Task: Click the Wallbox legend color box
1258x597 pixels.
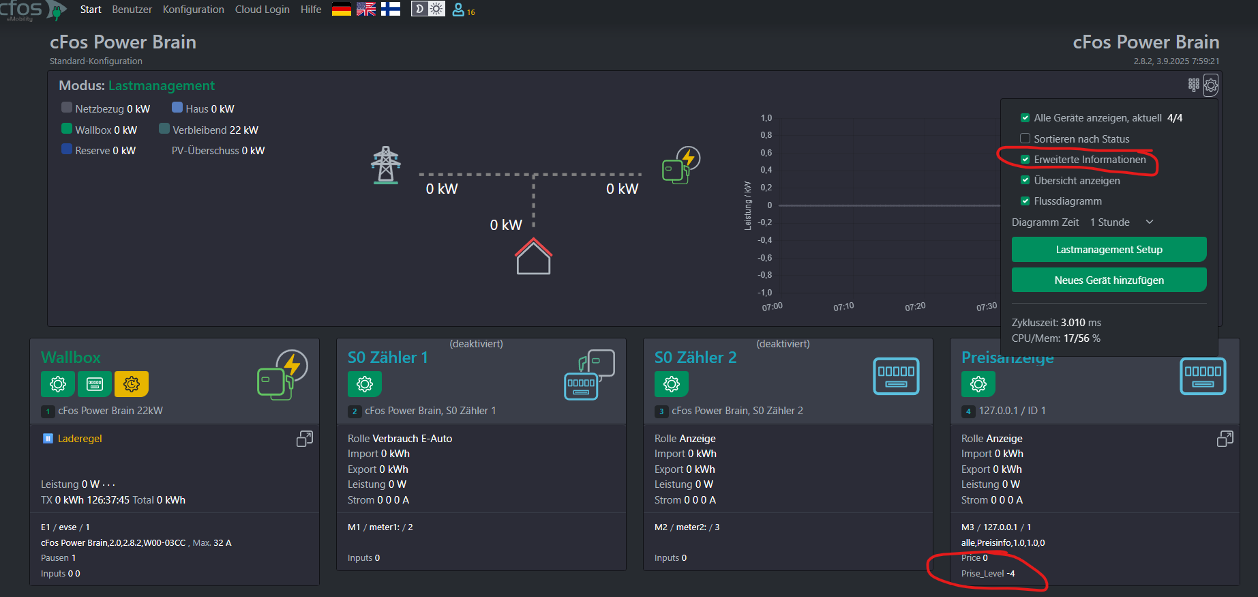Action: point(67,128)
